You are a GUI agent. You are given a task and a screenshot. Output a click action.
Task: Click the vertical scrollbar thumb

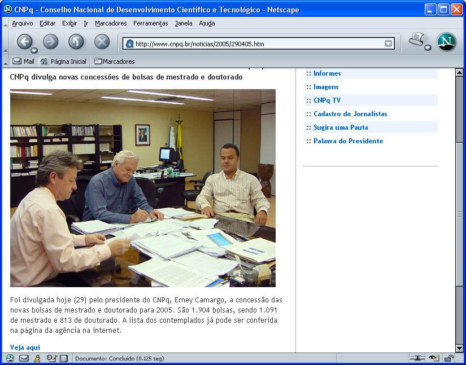pyautogui.click(x=459, y=214)
